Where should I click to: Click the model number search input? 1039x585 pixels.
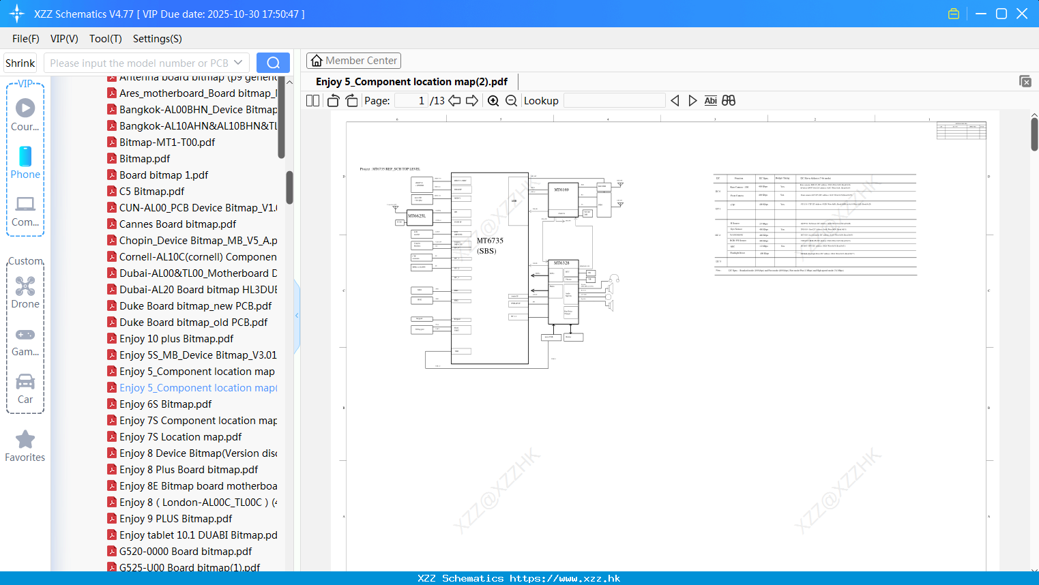(138, 63)
